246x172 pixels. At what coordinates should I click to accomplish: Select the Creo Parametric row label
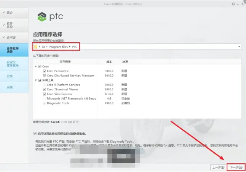tap(58, 71)
